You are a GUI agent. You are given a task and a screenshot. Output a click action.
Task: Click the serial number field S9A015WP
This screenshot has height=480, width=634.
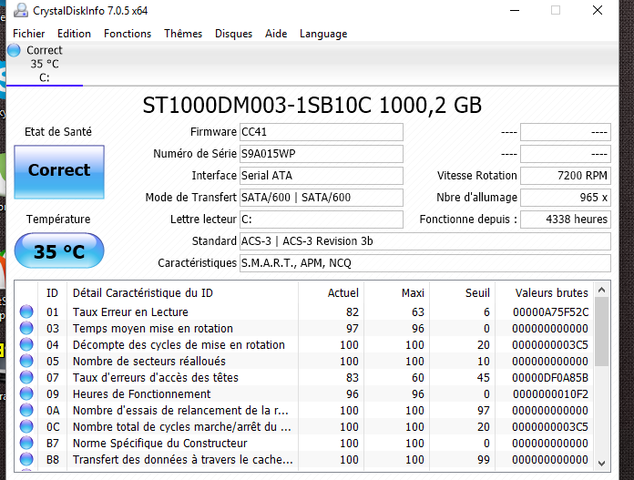click(322, 154)
